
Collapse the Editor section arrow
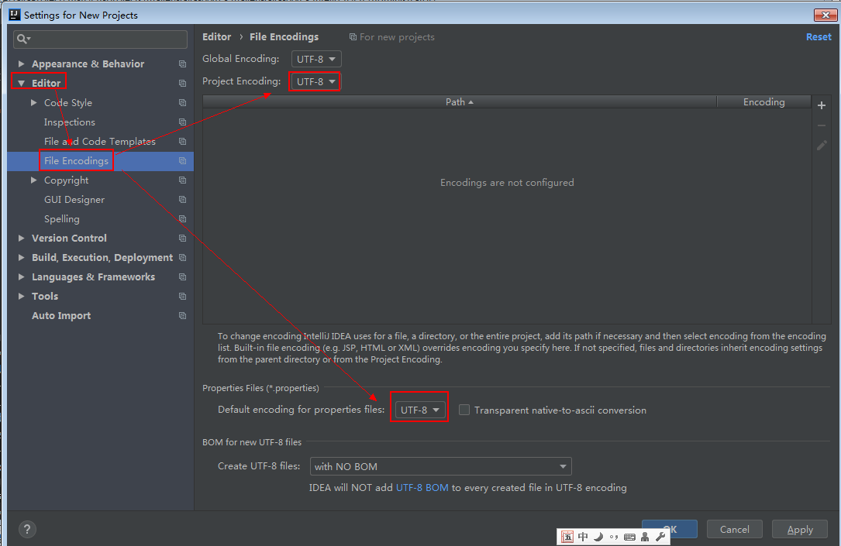(x=22, y=83)
